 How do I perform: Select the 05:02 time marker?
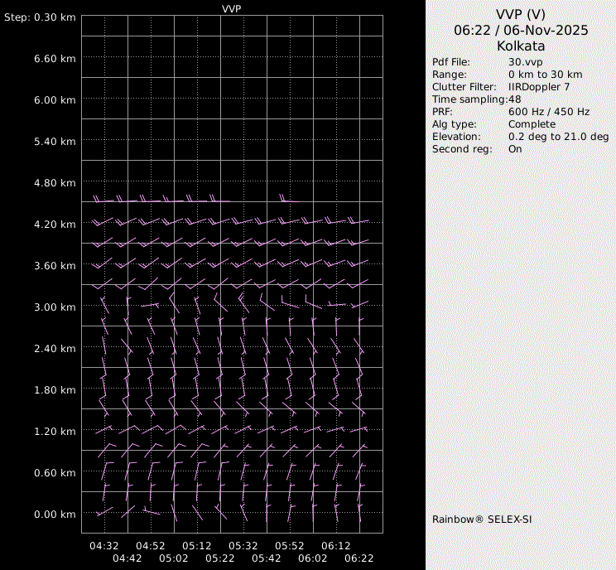pyautogui.click(x=174, y=559)
